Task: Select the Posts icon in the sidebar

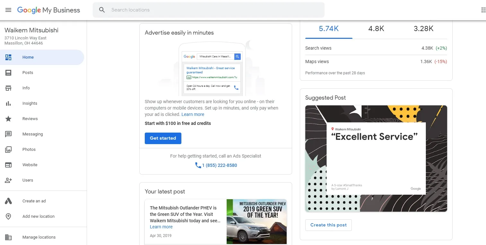Action: 8,72
